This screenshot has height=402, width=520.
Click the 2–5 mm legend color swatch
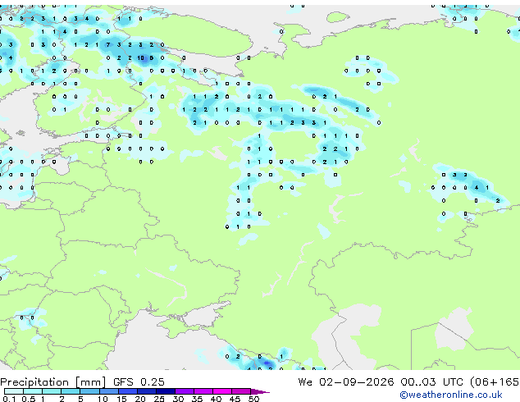tap(71, 391)
